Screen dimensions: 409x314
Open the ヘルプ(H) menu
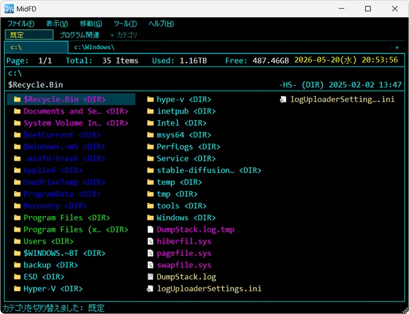coord(161,23)
